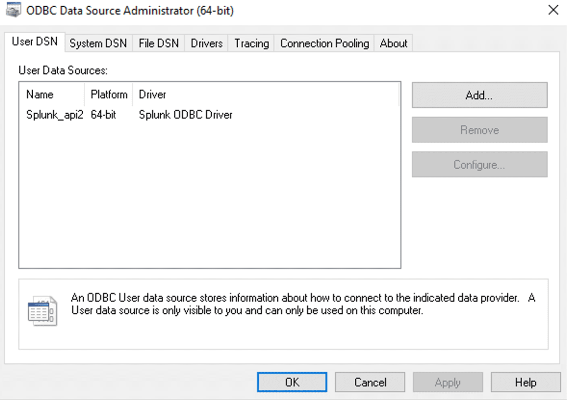The image size is (567, 400).
Task: Dismiss the dialog with Cancel
Action: coord(370,382)
